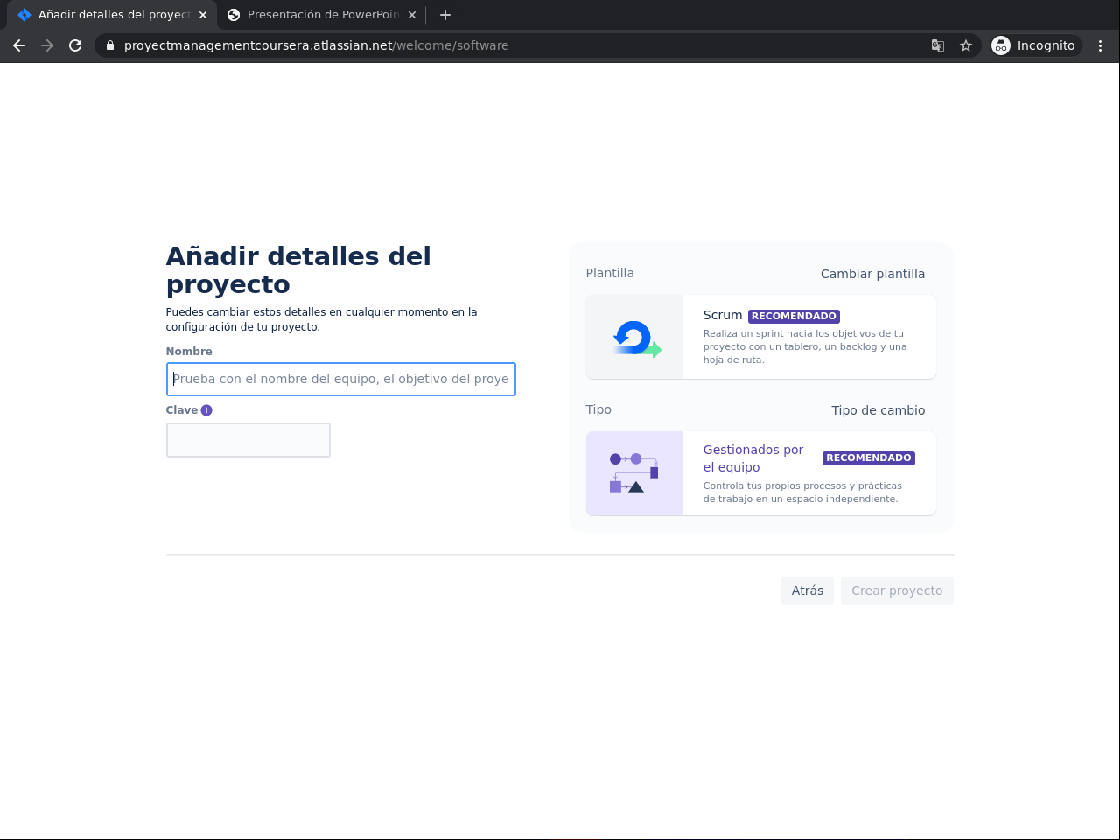The width and height of the screenshot is (1120, 840).
Task: Close the 'Presentación de PowerPoint' tab
Action: pyautogui.click(x=412, y=15)
